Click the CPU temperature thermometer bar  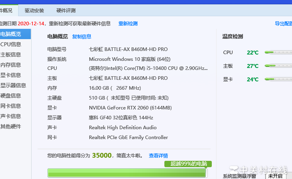click(x=278, y=52)
